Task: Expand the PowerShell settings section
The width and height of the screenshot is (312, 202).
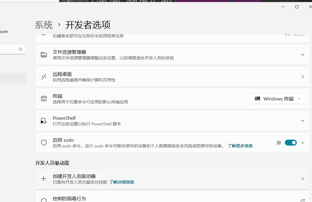Action: pyautogui.click(x=303, y=121)
